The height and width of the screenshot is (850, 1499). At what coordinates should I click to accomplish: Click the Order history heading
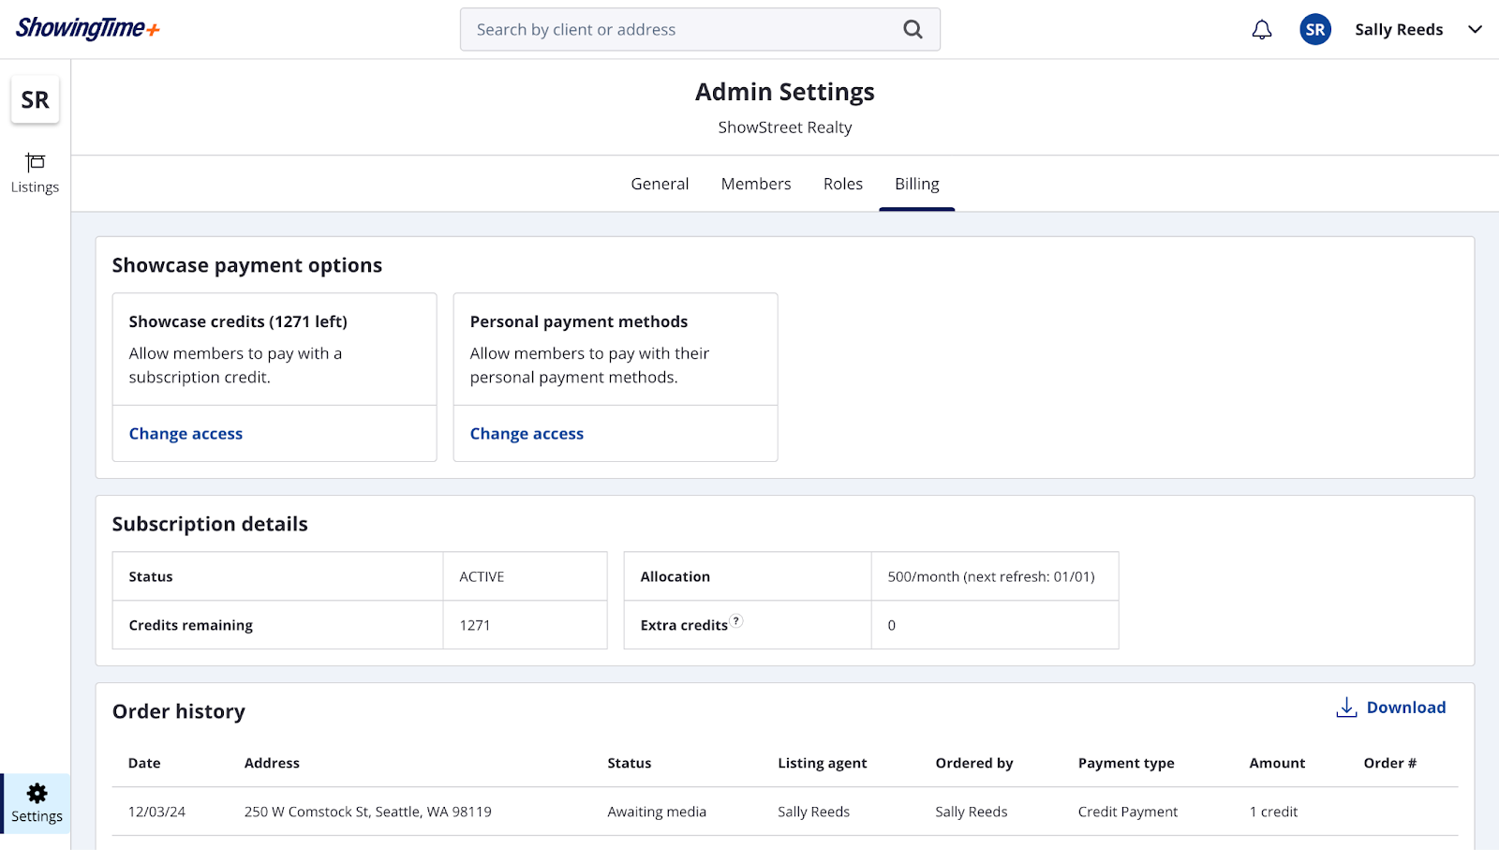point(179,711)
